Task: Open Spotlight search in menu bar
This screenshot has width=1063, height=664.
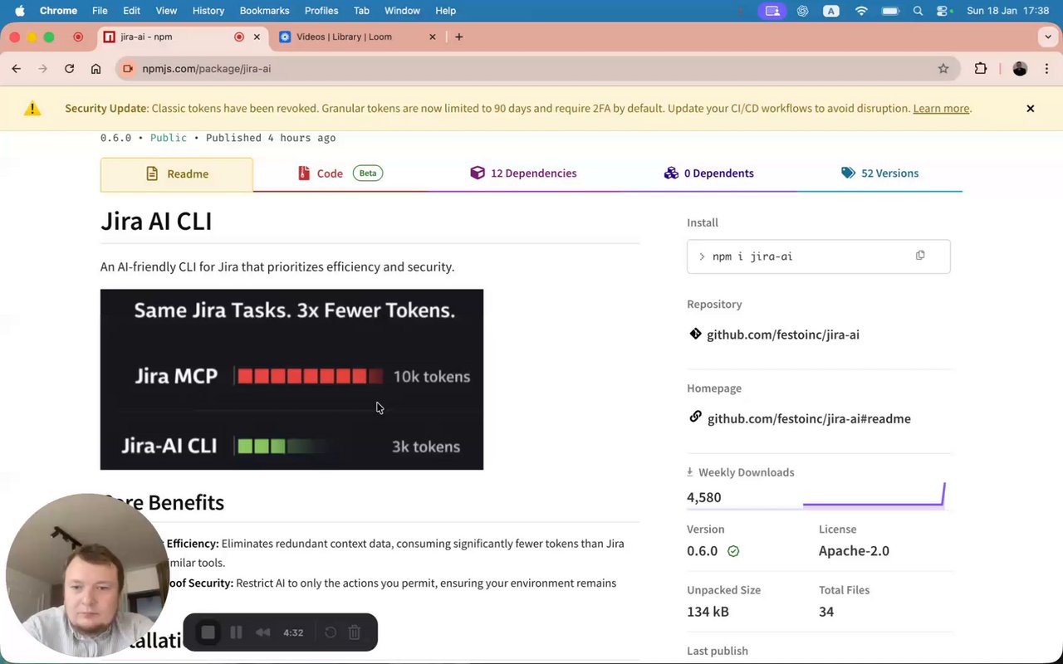Action: [918, 11]
